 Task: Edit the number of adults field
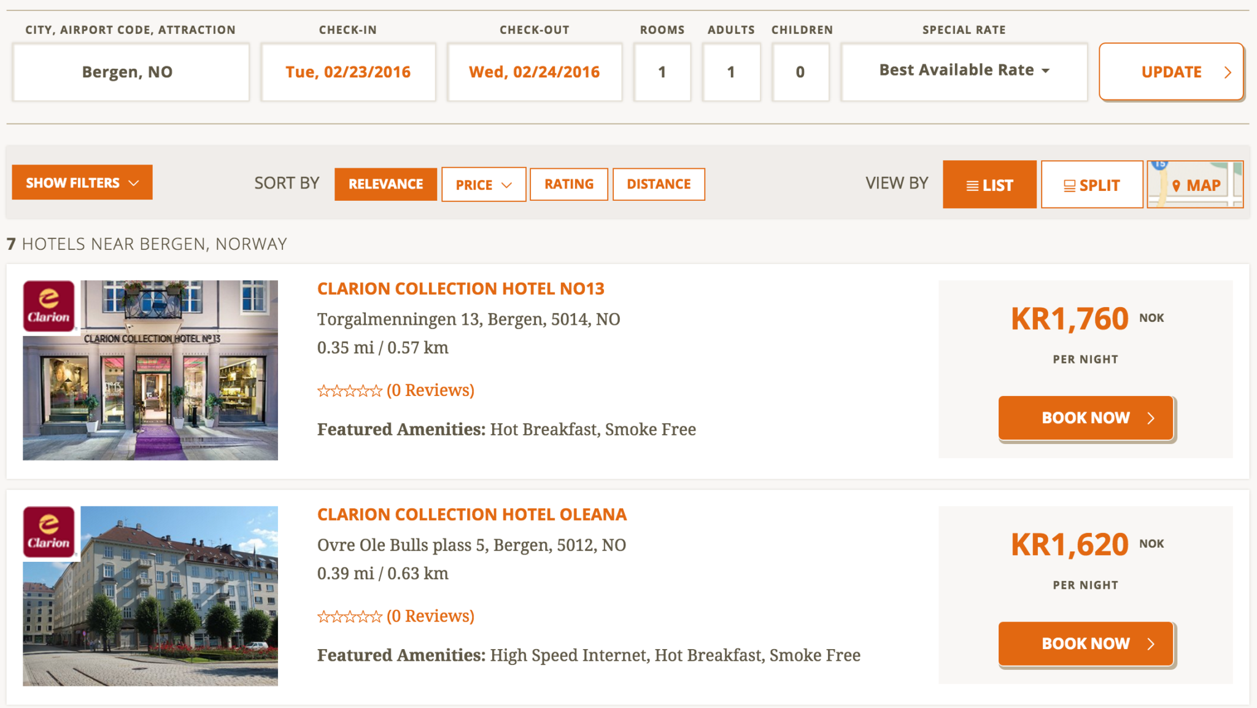pos(731,72)
